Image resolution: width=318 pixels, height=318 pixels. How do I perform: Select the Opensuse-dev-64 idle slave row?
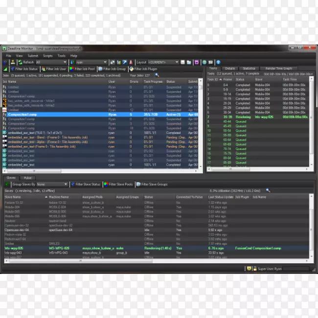coord(157,230)
